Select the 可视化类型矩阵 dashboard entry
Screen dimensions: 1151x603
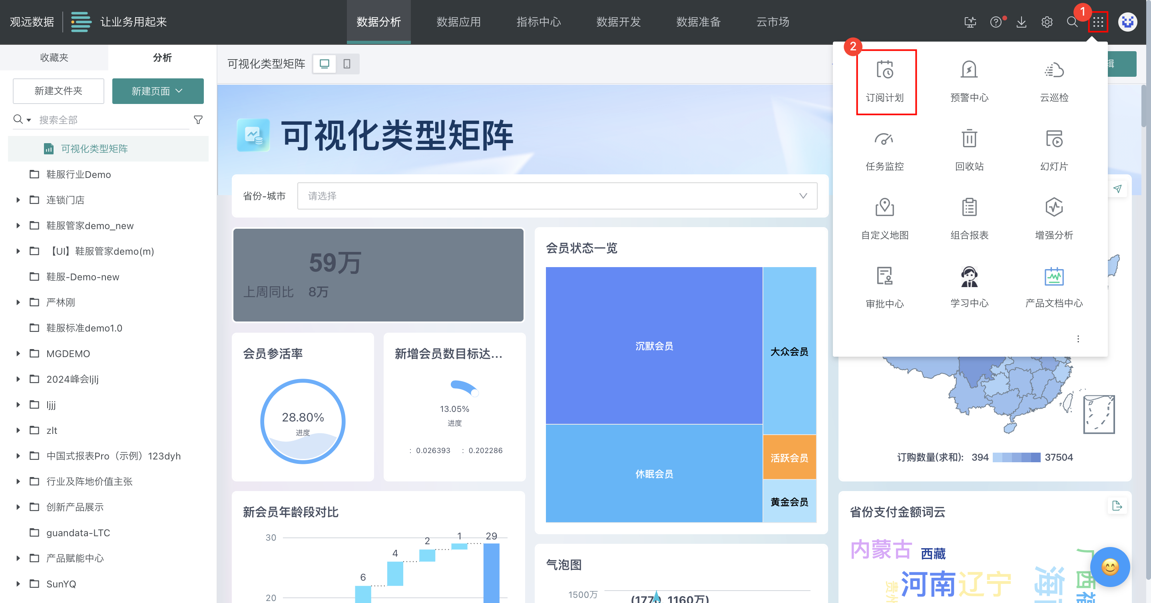point(94,148)
